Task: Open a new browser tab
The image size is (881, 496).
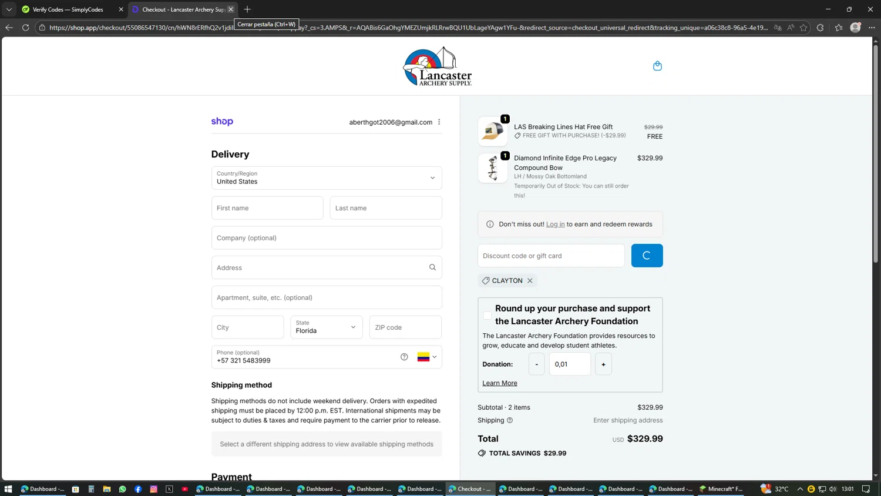Action: pos(247,9)
